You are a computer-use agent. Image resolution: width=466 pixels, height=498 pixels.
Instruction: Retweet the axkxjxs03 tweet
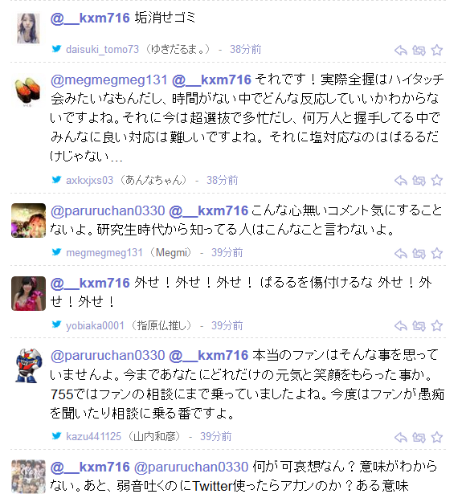pos(419,181)
